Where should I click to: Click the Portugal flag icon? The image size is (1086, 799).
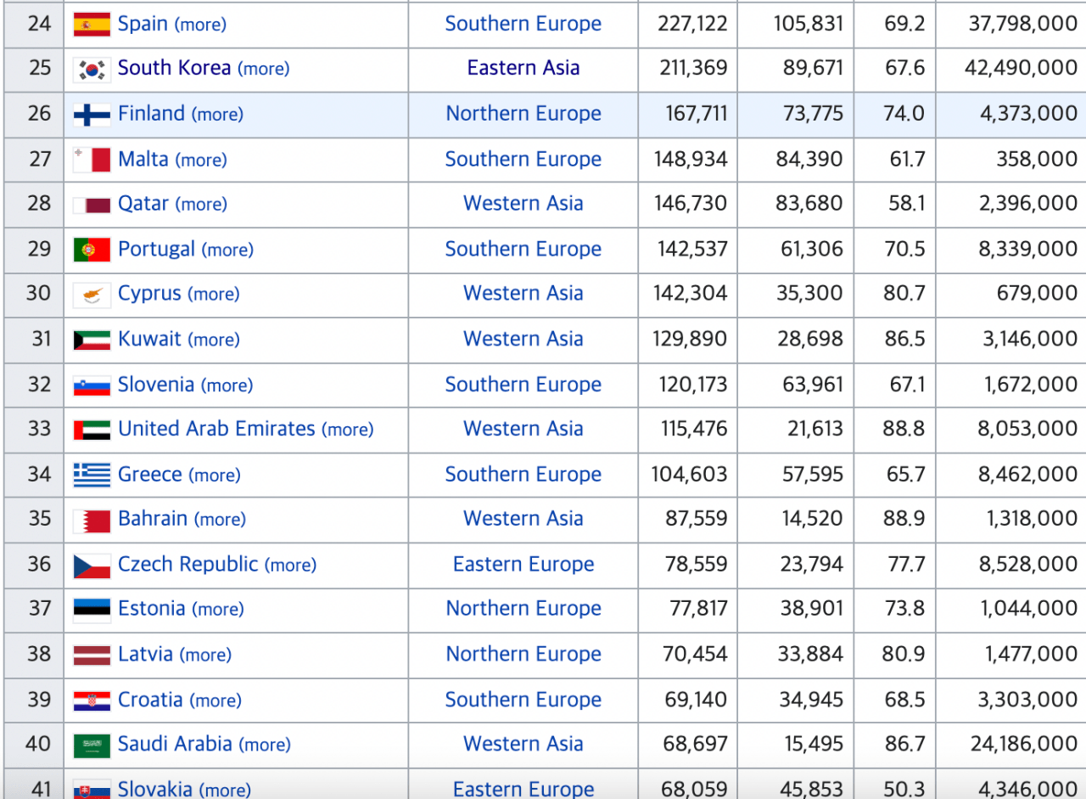coord(92,250)
